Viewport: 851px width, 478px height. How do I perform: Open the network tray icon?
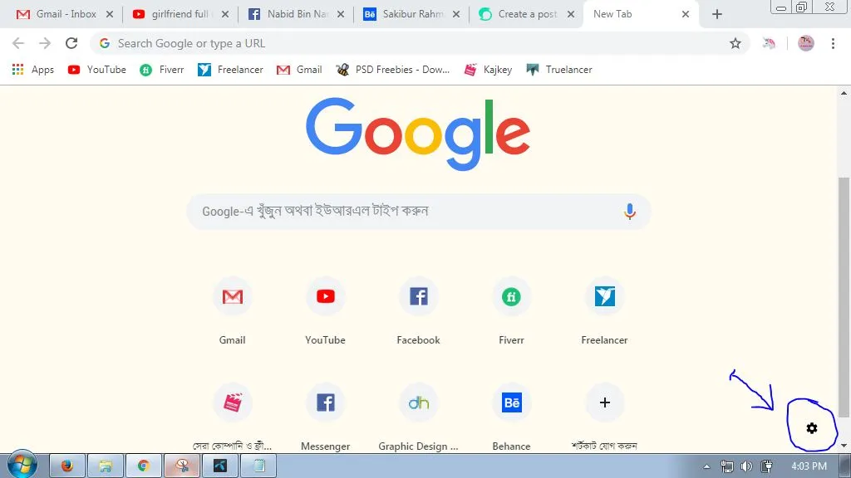[726, 466]
